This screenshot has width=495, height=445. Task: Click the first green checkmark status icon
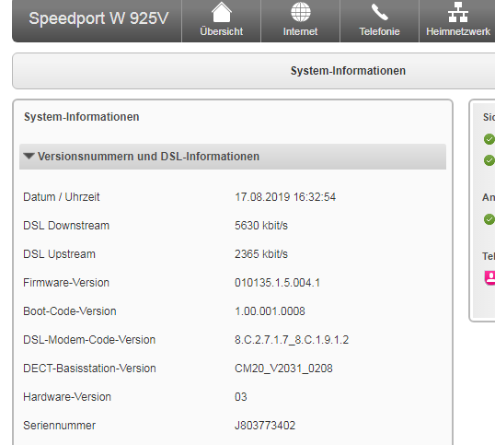[x=489, y=139]
